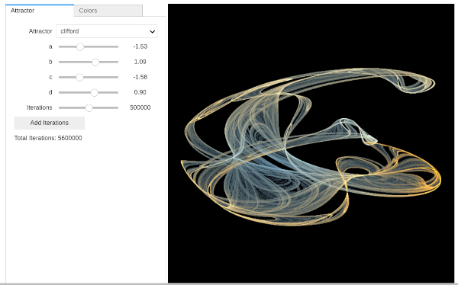The height and width of the screenshot is (285, 458).
Task: Click the slider handle for parameter c
Action: click(79, 77)
